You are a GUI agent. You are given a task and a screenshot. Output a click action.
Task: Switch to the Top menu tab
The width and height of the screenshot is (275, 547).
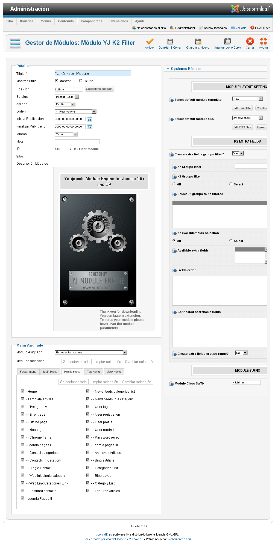point(93,372)
